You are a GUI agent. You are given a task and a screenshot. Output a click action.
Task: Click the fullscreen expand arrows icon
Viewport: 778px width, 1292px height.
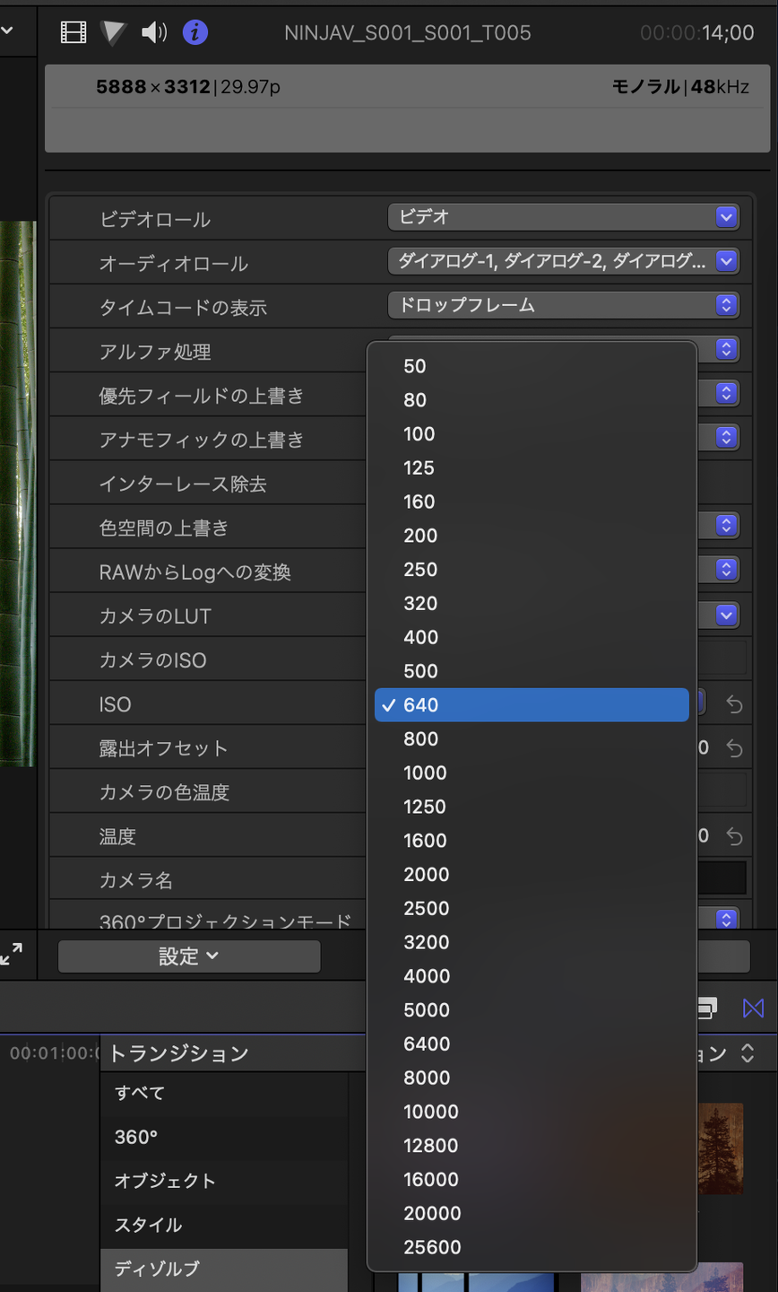click(13, 955)
